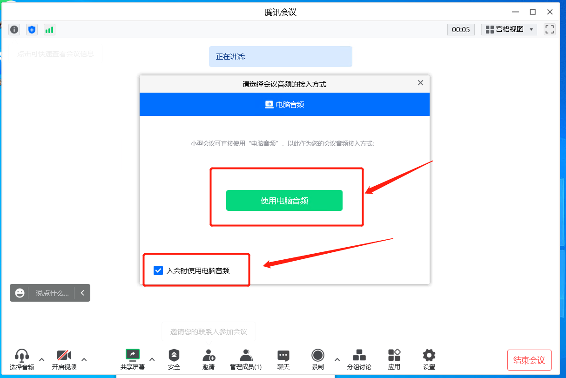Expand share options arrow beside 共享屏幕
Image resolution: width=566 pixels, height=378 pixels.
click(x=152, y=359)
